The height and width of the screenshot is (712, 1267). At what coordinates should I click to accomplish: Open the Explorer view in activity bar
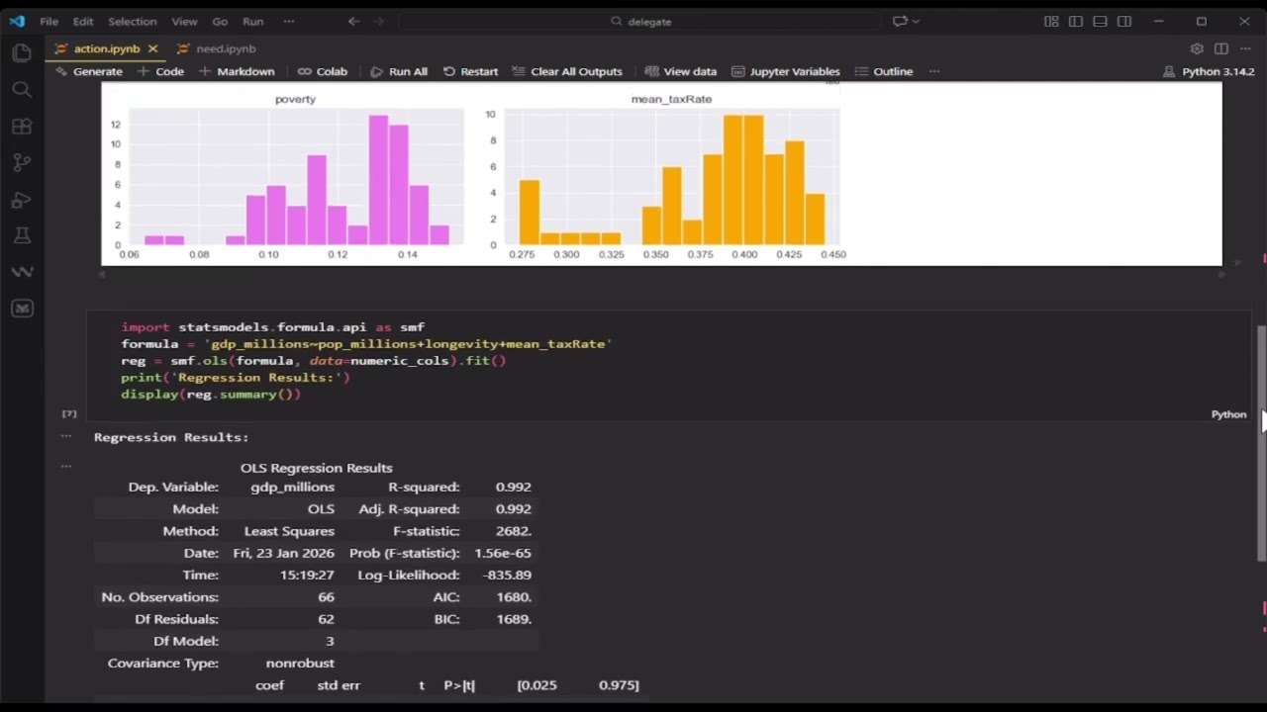click(22, 53)
